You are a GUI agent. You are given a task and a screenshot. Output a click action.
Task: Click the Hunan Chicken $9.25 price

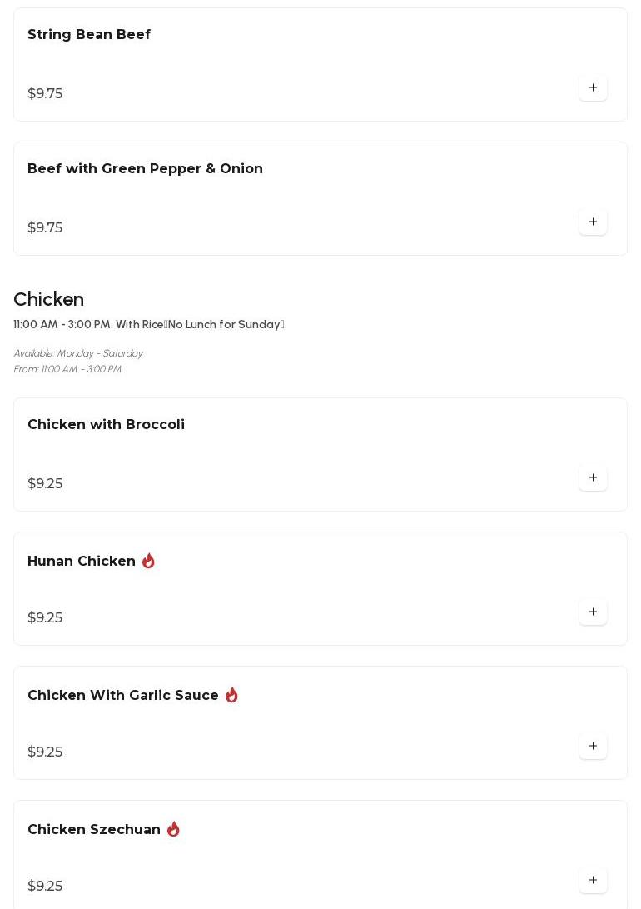click(45, 618)
